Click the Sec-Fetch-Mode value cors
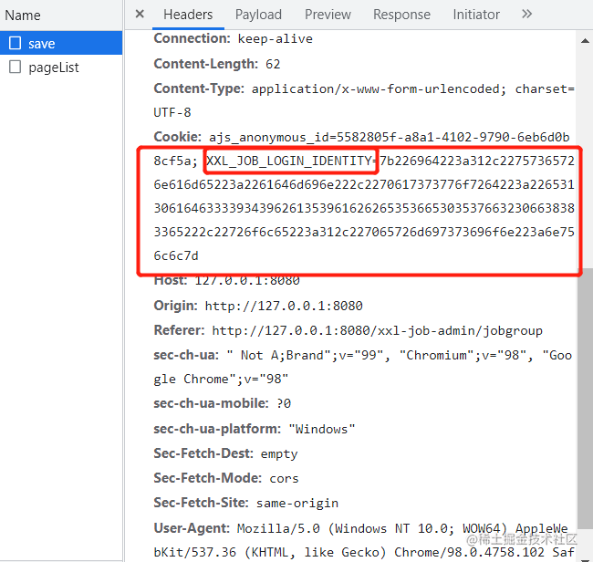 click(284, 478)
